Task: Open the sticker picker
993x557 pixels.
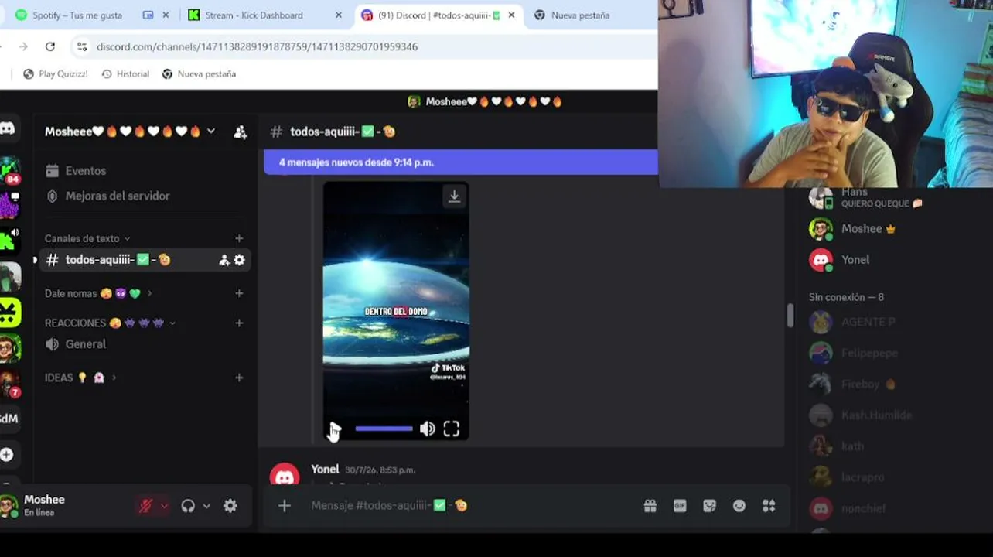Action: (x=709, y=506)
